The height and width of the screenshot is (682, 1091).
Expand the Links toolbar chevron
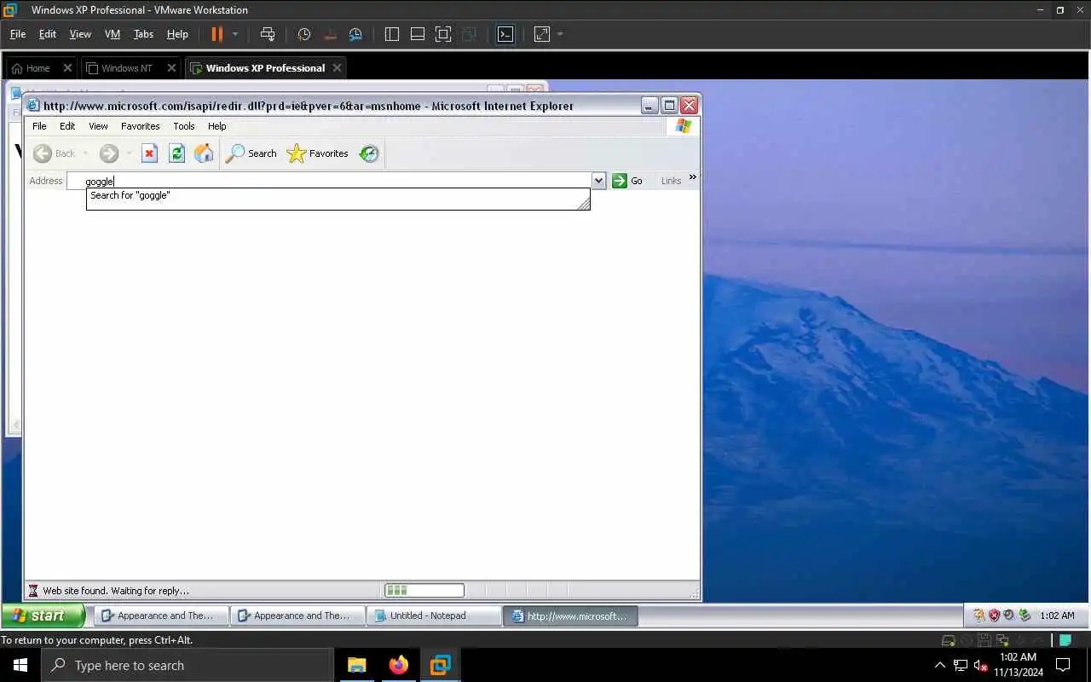click(692, 177)
